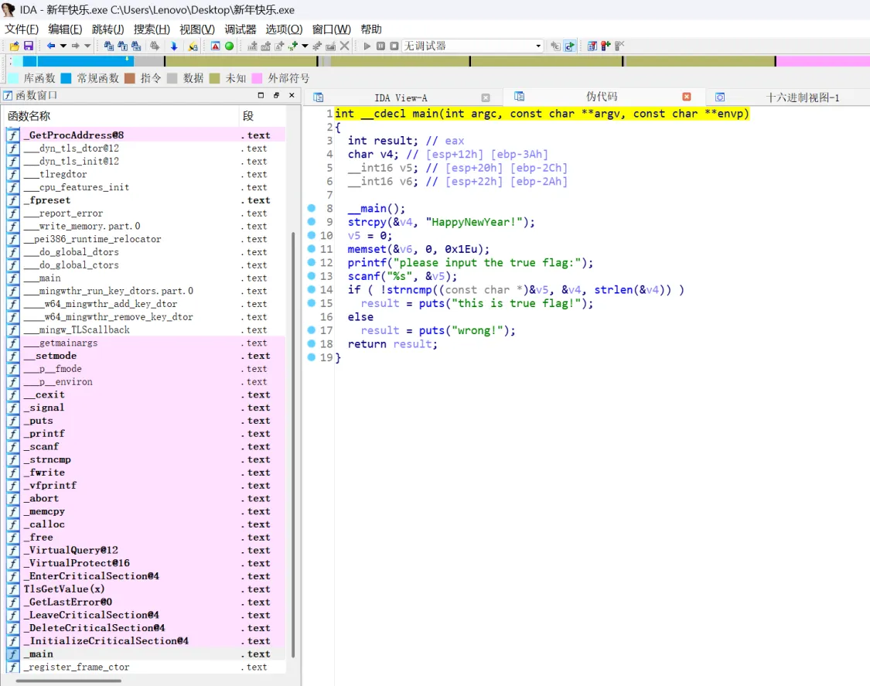Close the IDA View-A tab
This screenshot has width=870, height=686.
pyautogui.click(x=486, y=97)
